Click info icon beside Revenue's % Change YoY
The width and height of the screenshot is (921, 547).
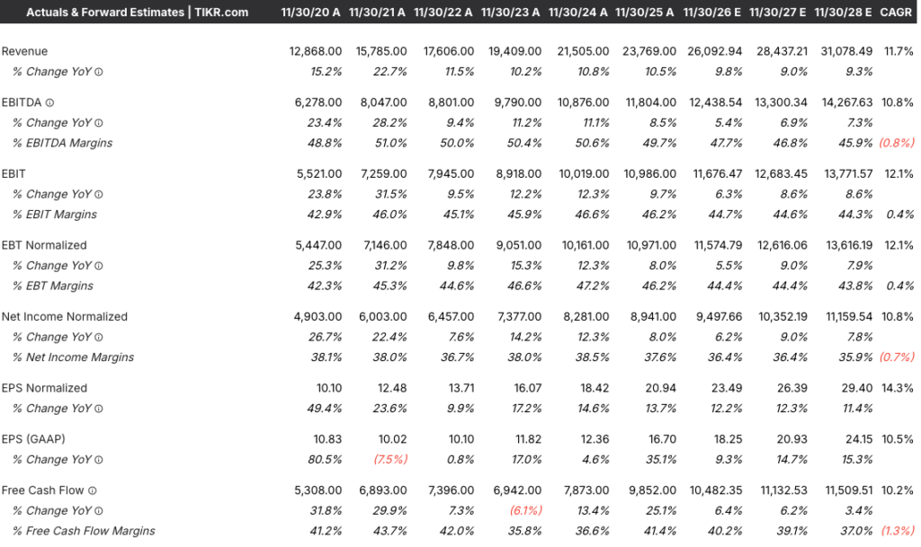pos(99,72)
